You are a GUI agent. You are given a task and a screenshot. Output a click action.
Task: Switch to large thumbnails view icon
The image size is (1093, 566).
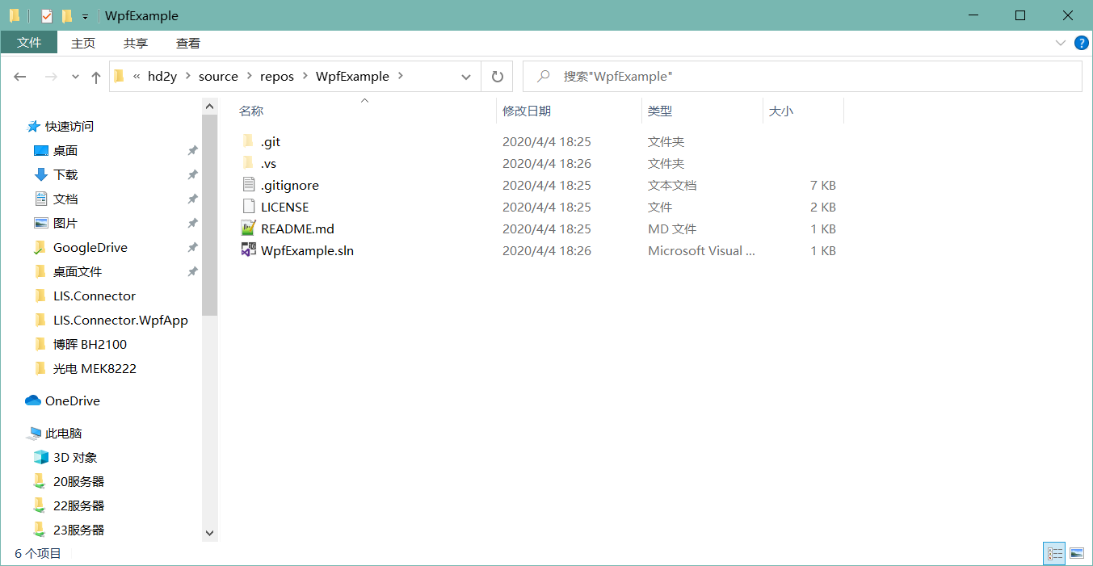point(1077,553)
